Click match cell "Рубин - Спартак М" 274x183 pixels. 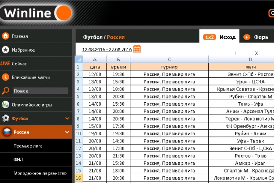242,96
